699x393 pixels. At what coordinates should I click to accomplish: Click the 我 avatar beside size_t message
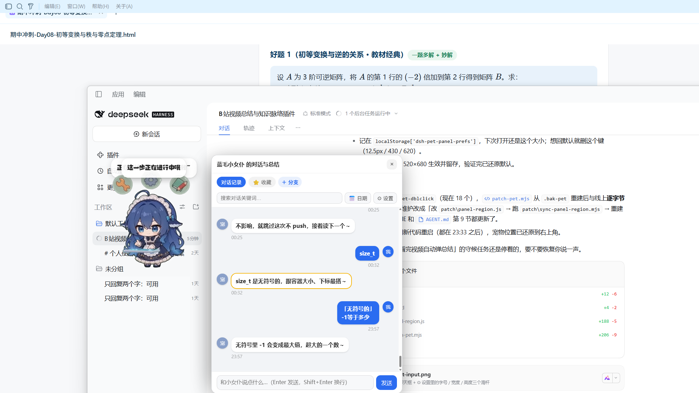click(x=388, y=252)
